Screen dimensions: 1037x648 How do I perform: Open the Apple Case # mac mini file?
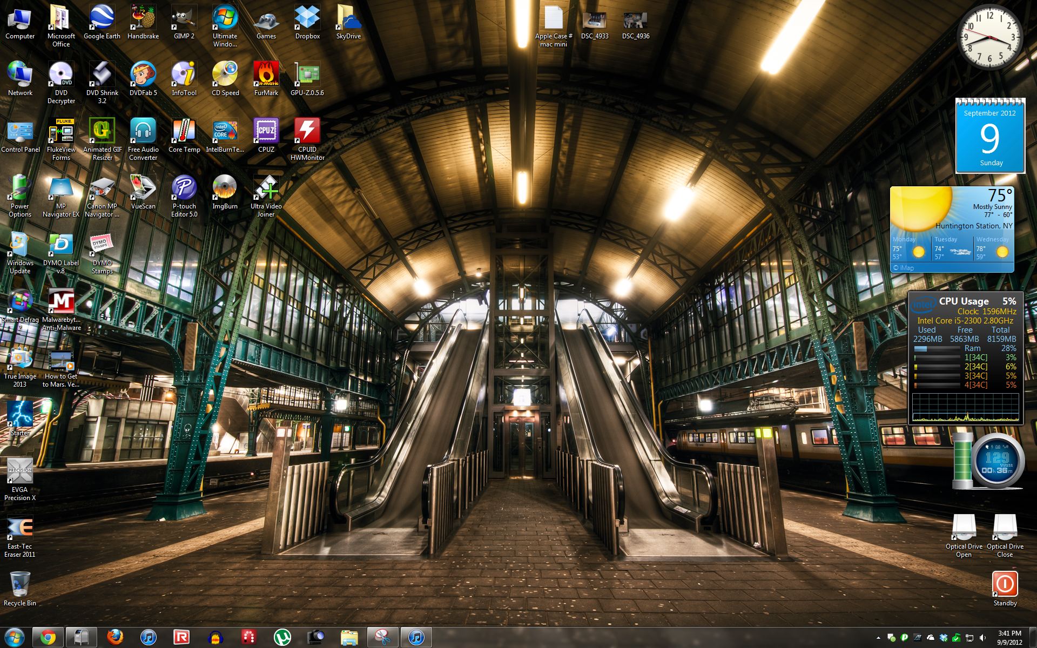pos(554,26)
